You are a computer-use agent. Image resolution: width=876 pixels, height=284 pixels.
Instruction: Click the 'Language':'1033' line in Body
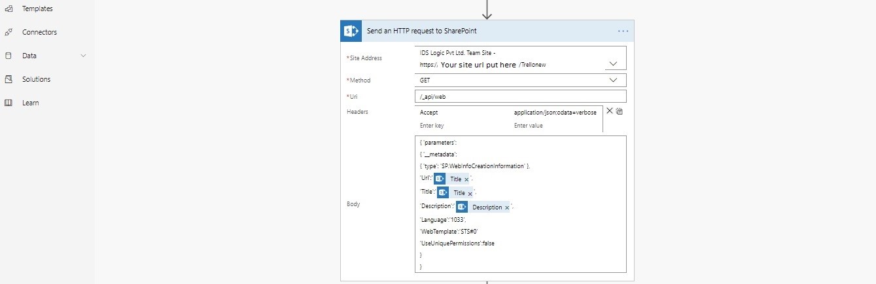(443, 220)
